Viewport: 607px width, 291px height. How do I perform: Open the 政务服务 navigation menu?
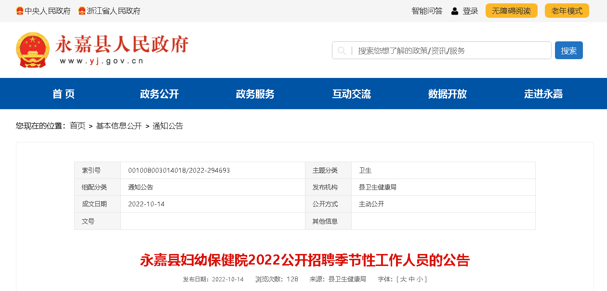tap(255, 94)
